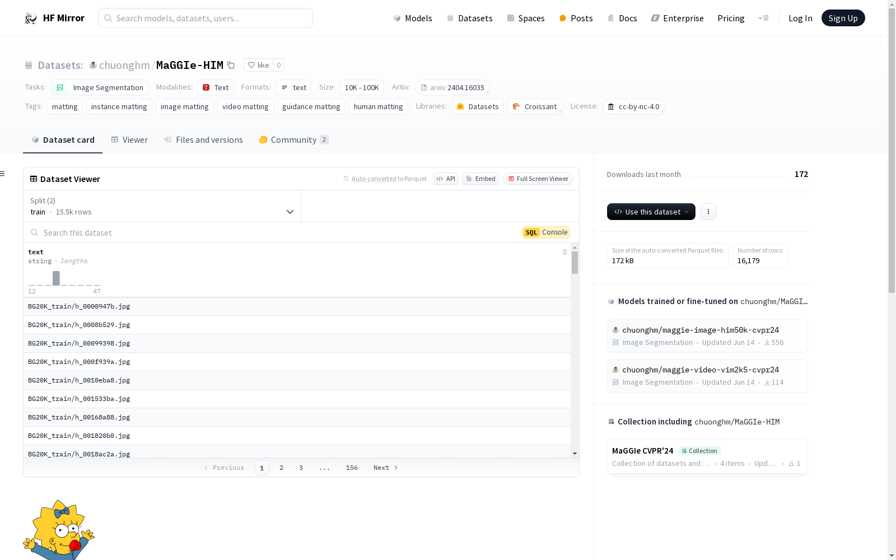Viewport: 896px width, 560px height.
Task: Select row BG20K_train/h_001820b0.jpg
Action: (x=297, y=436)
